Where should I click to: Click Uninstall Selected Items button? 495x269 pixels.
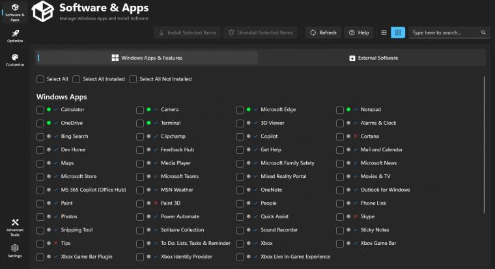point(261,32)
